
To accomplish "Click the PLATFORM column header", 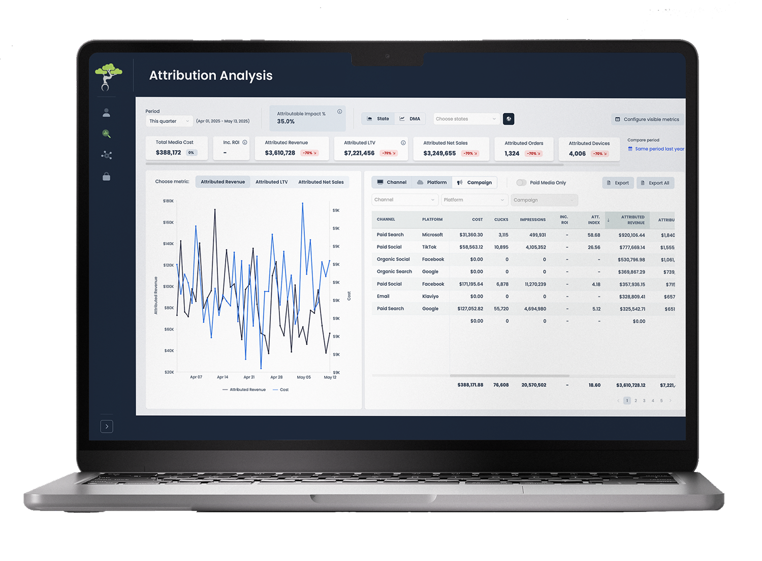I will [432, 219].
